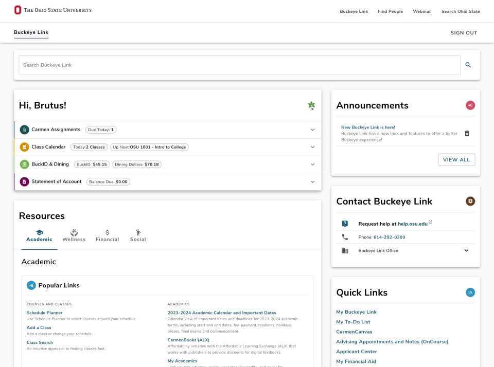Image resolution: width=494 pixels, height=367 pixels.
Task: Click the Class Calendar orange icon
Action: [24, 147]
